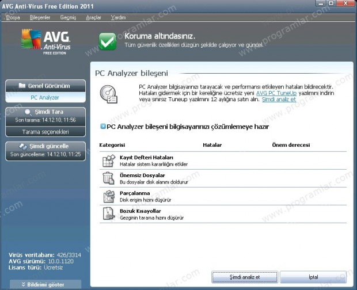Open Tarama seçenekleri scan options
The image size is (357, 290).
coord(45,132)
